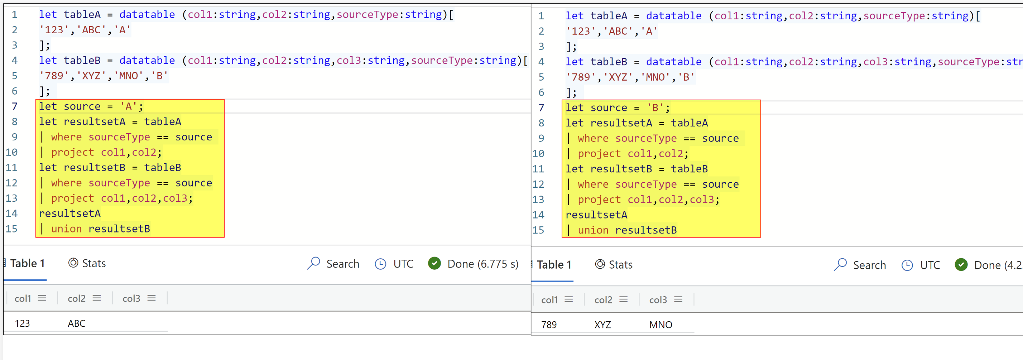Screen dimensions: 1023x360
Task: Click the UTC clock icon on the right pane
Action: coord(907,265)
